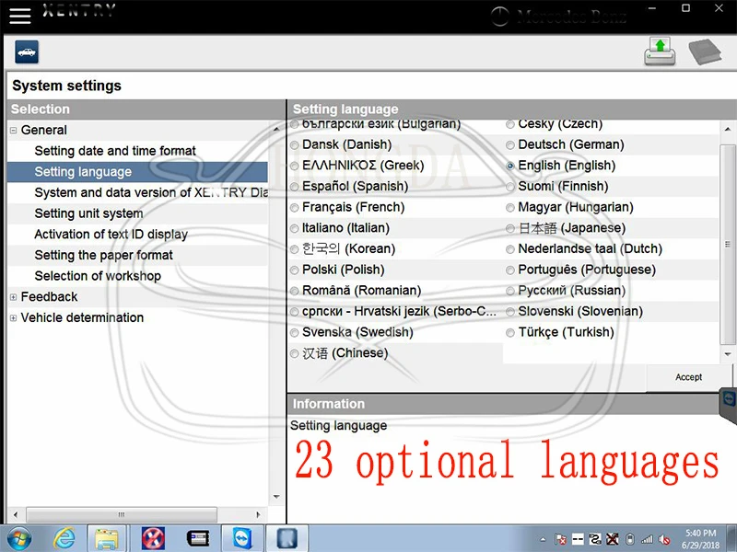Screen dimensions: 737x552
Task: Launch Internet Explorer from the taskbar
Action: pos(64,538)
